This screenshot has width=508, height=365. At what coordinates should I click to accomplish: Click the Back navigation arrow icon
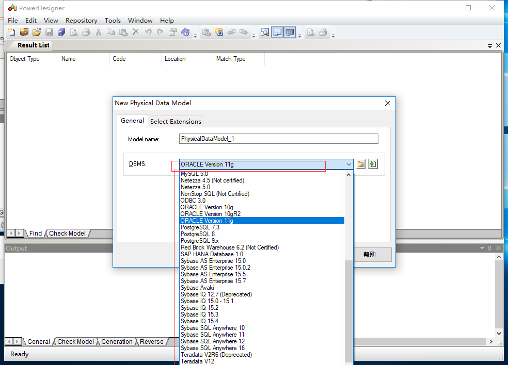(x=231, y=32)
